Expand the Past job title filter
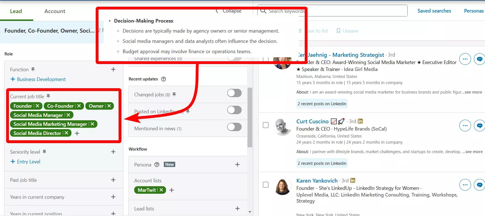The image size is (485, 216). click(113, 180)
